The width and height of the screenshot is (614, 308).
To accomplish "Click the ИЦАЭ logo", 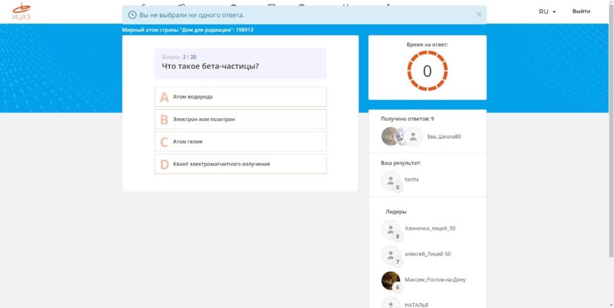I will pyautogui.click(x=22, y=11).
